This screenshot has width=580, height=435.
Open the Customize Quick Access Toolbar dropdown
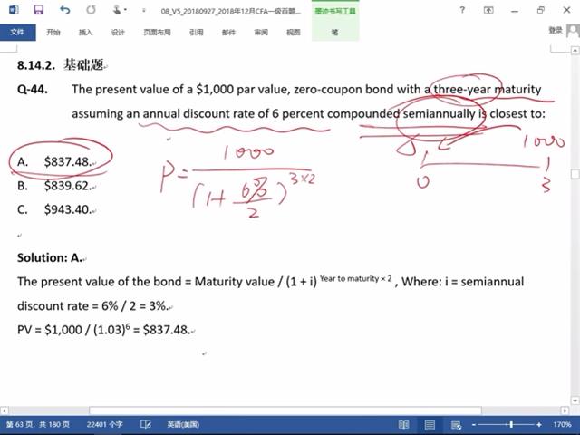(x=143, y=10)
